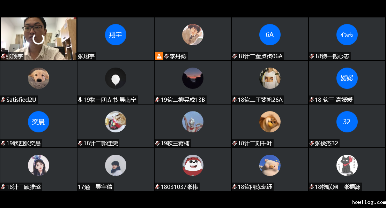Select the white balloon avatar
The width and height of the screenshot is (386, 208).
(116, 78)
